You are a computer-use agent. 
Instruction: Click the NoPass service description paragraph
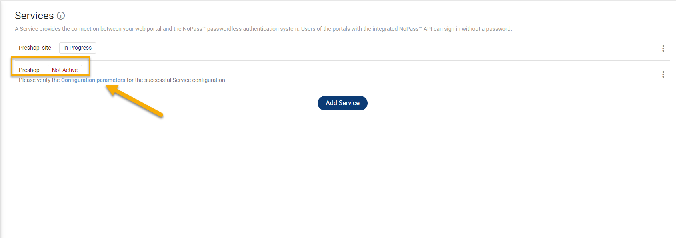pyautogui.click(x=263, y=29)
